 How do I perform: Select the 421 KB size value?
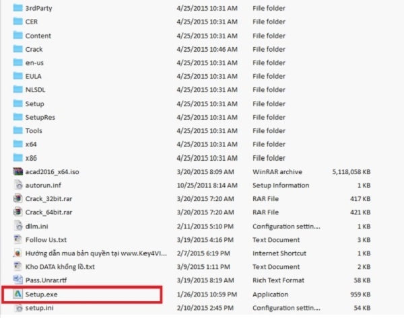point(360,212)
